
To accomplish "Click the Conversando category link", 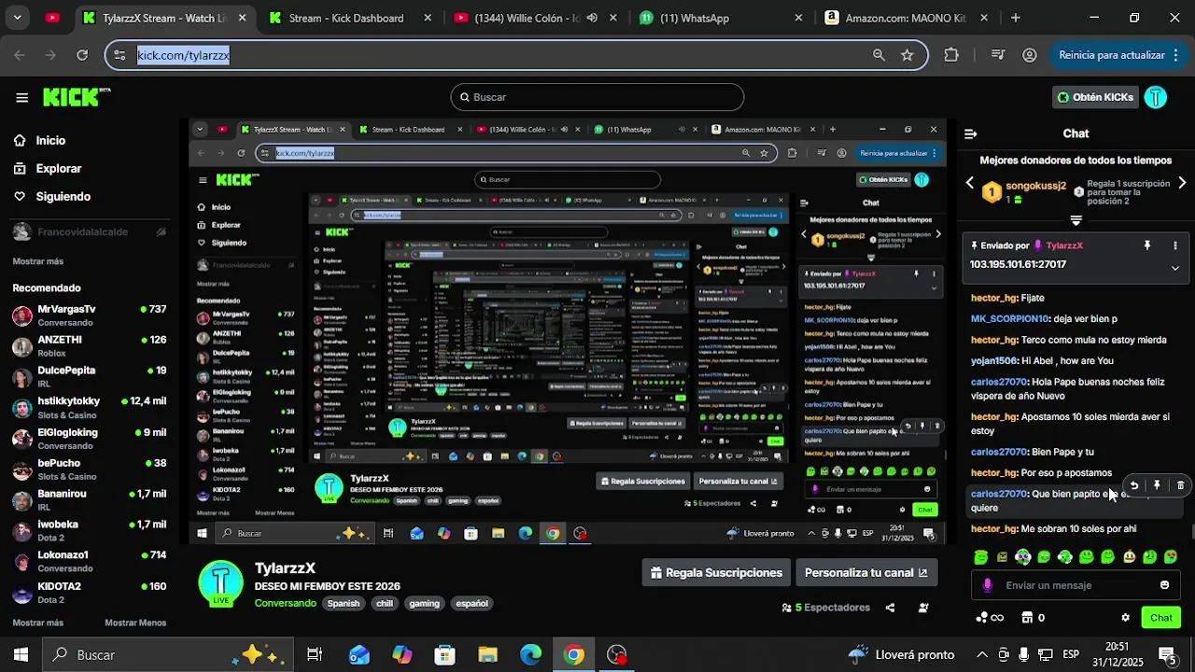I will 286,603.
